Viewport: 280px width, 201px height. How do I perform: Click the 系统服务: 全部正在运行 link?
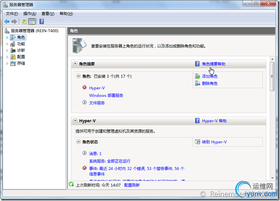[x=110, y=161]
